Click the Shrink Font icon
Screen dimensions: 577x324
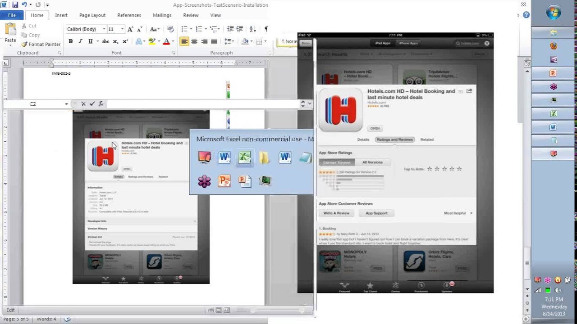pos(140,29)
